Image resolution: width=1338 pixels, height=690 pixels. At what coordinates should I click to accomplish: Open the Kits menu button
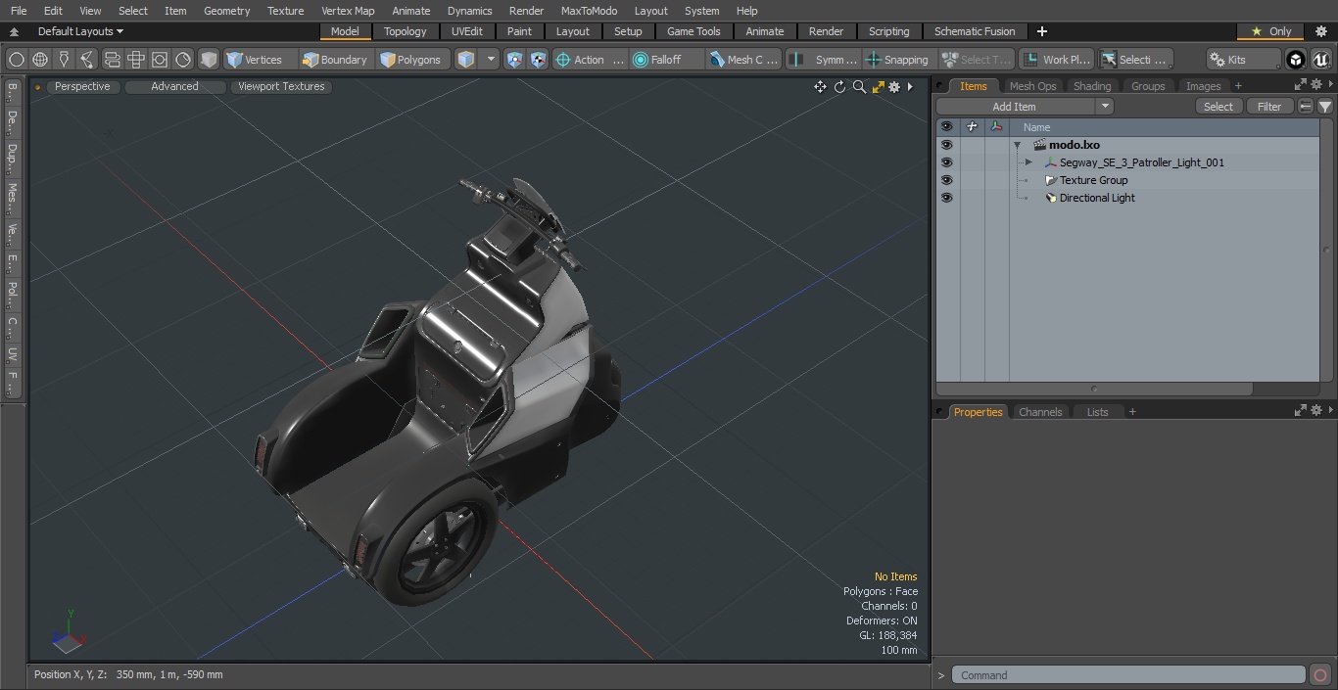(x=1243, y=60)
